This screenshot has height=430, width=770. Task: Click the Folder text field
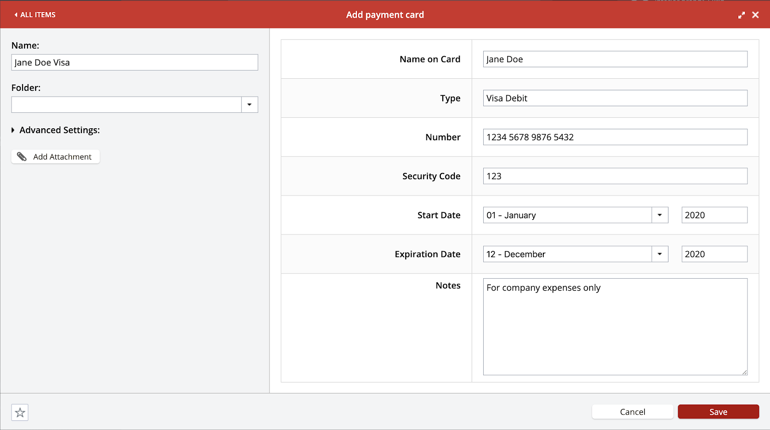(x=127, y=105)
